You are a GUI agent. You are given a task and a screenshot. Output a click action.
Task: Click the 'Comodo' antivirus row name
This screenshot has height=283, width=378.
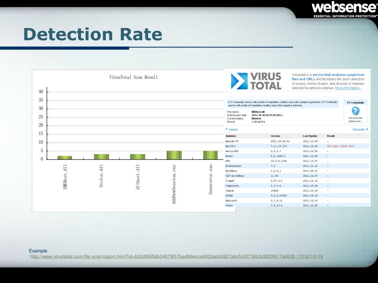pos(230,191)
